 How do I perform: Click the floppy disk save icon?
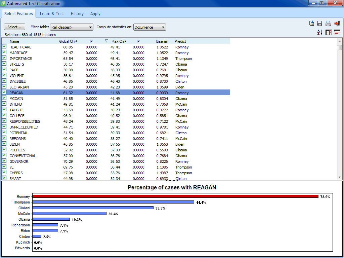[x=319, y=24]
